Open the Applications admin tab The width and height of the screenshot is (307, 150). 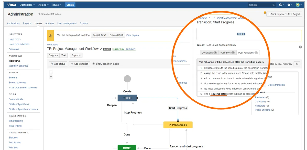(x=13, y=23)
